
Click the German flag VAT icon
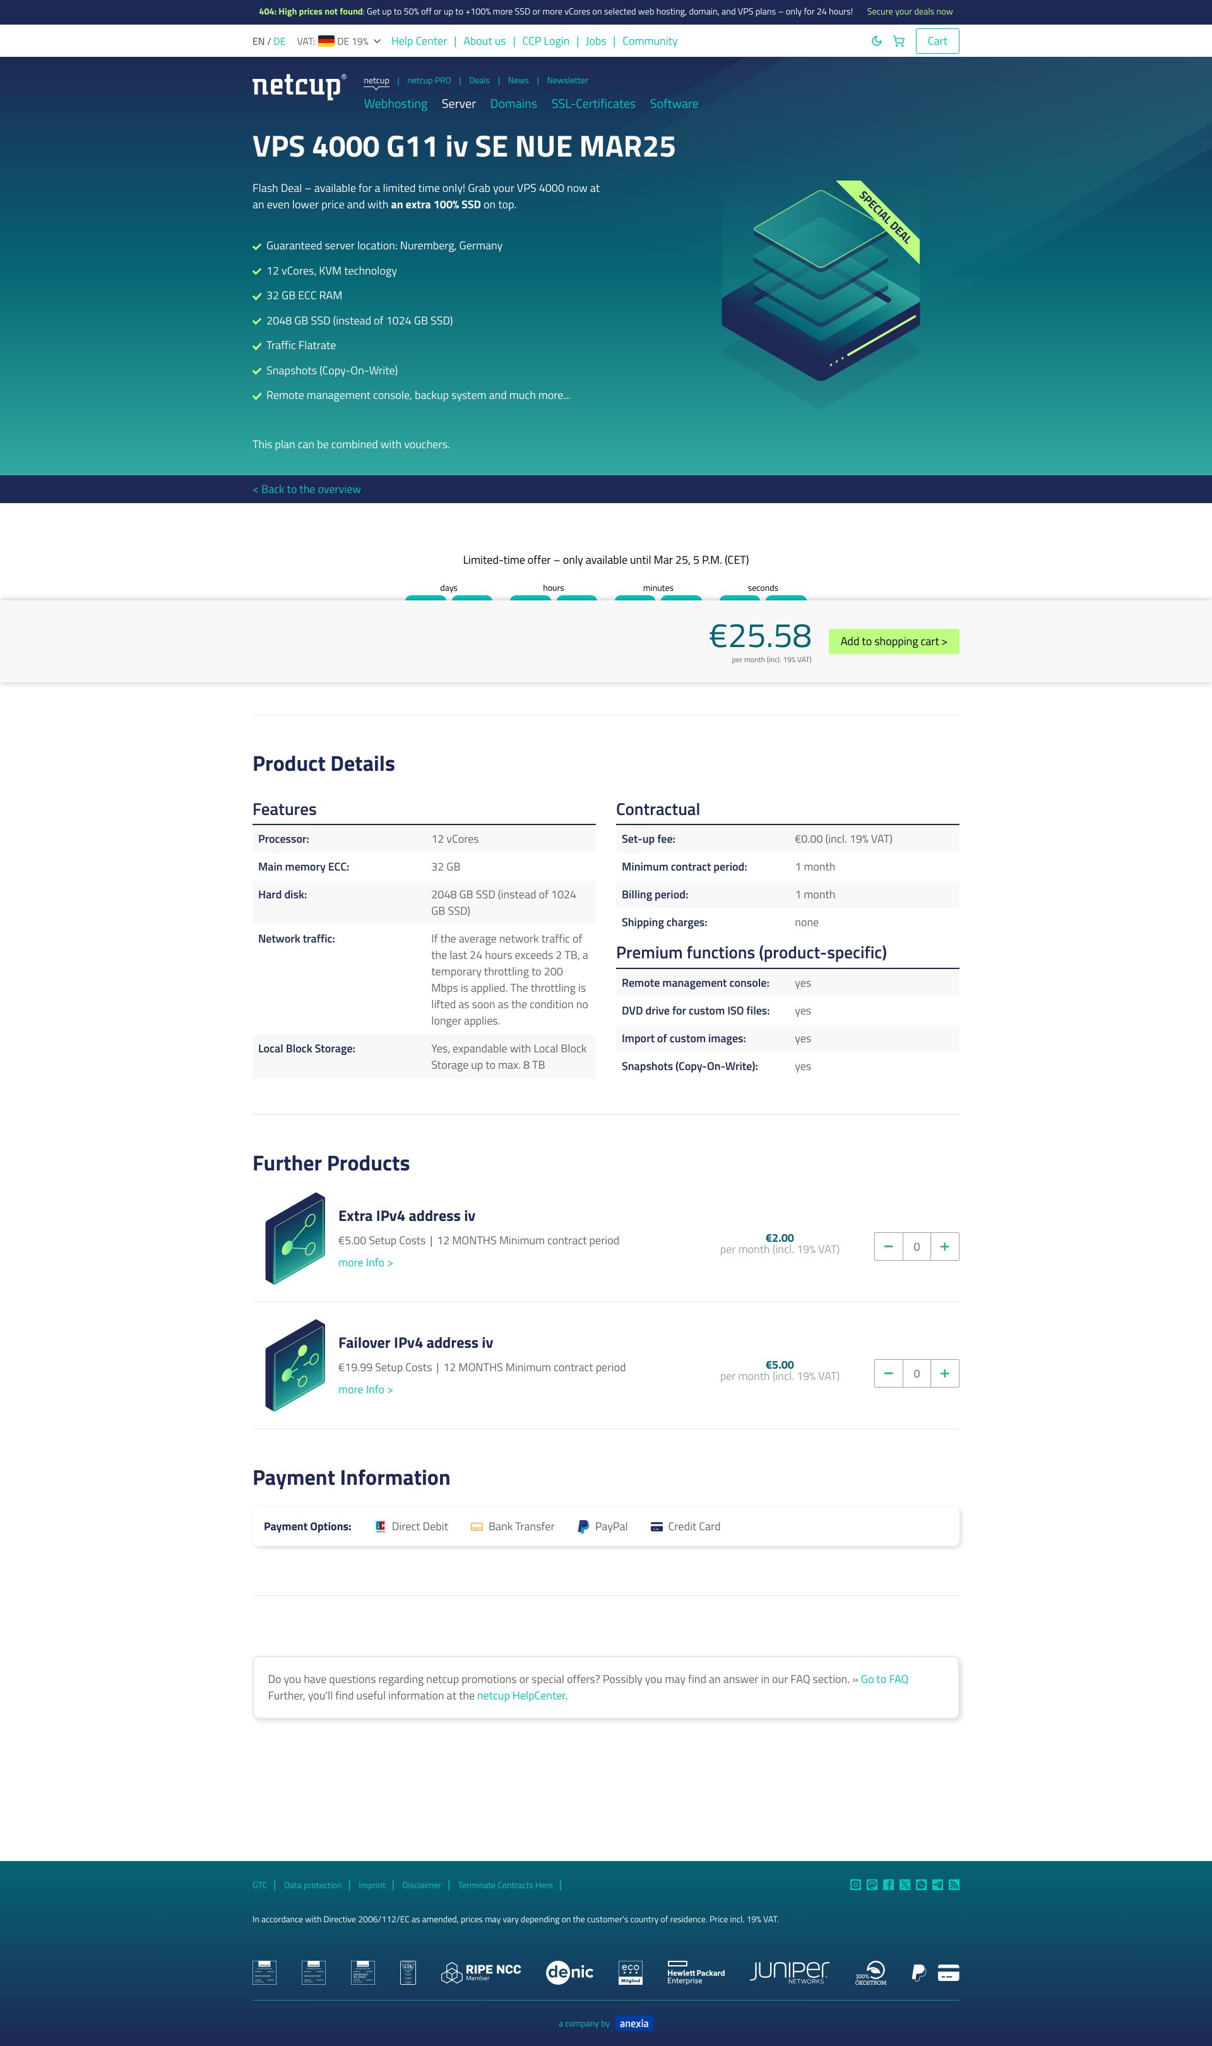326,41
